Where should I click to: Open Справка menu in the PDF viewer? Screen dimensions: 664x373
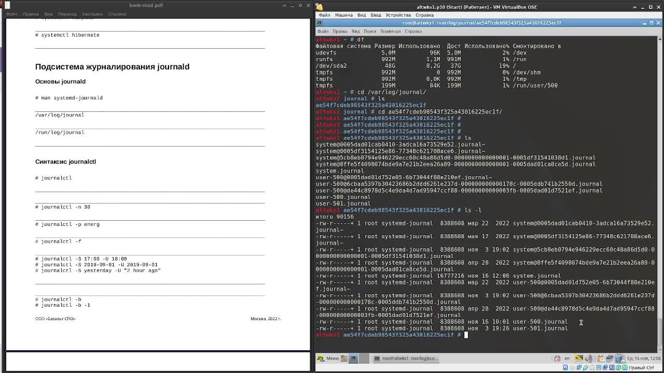tap(117, 14)
